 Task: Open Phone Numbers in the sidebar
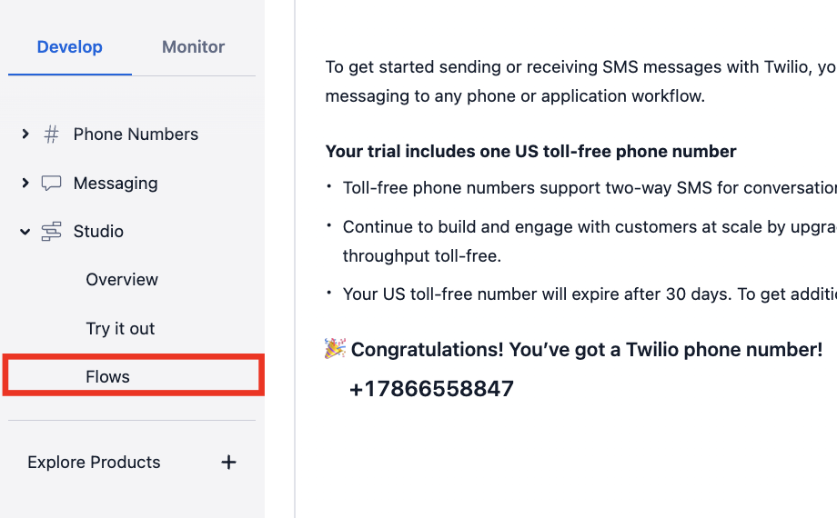pyautogui.click(x=136, y=134)
